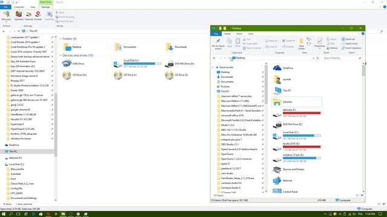Click the Search Desktop input field
This screenshot has height=217, width=387.
pos(342,58)
